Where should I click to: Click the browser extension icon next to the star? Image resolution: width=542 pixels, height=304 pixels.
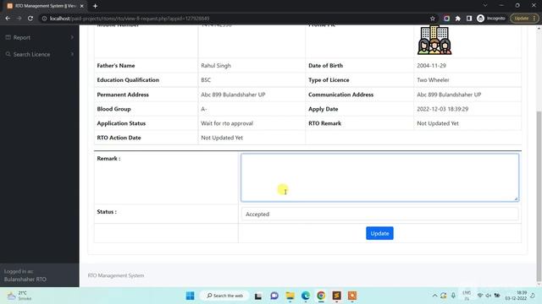[x=446, y=19]
